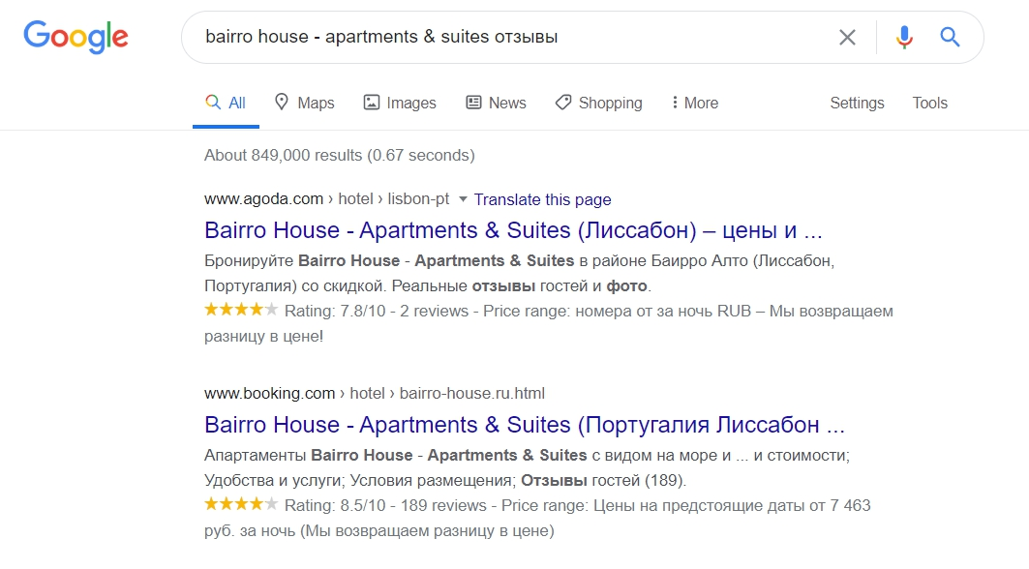Go to Shopping results tab
Viewport: 1029px width, 569px height.
point(598,104)
